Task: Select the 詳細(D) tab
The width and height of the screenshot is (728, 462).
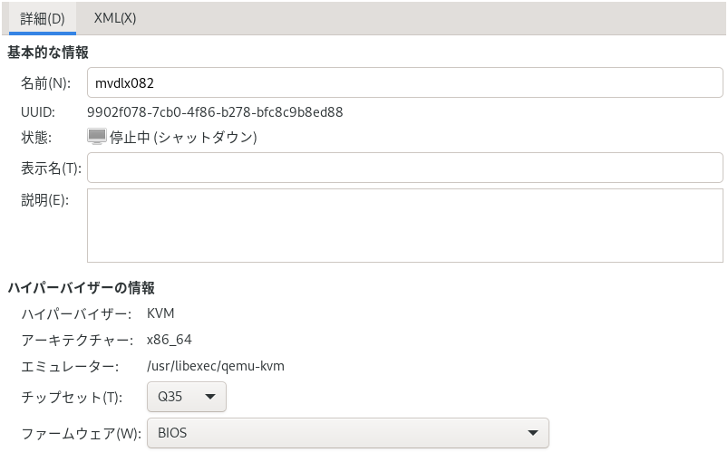Action: 43,18
